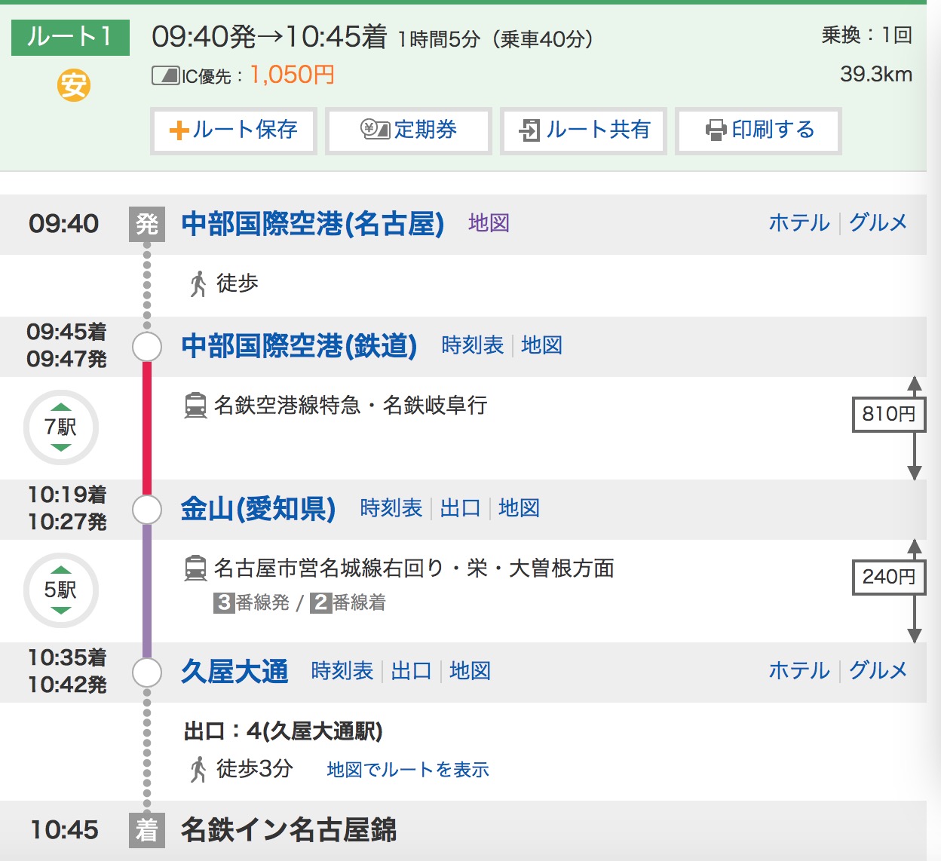This screenshot has height=861, width=941.
Task: Click station circle marker at 中部国際空港(鉄道)
Action: click(147, 347)
